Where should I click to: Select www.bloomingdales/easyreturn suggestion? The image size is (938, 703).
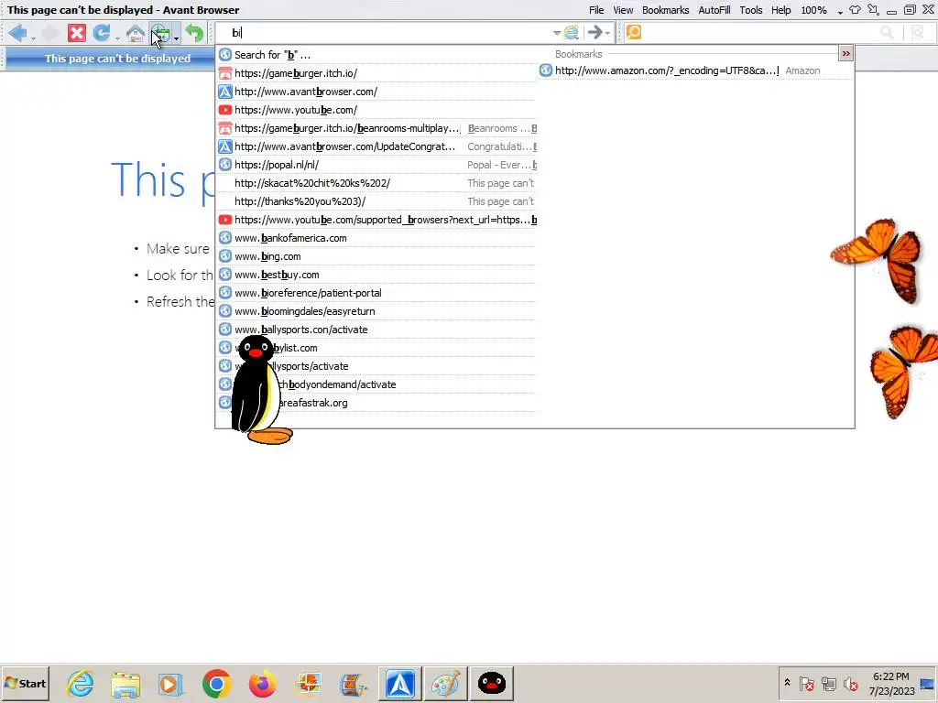click(x=376, y=311)
